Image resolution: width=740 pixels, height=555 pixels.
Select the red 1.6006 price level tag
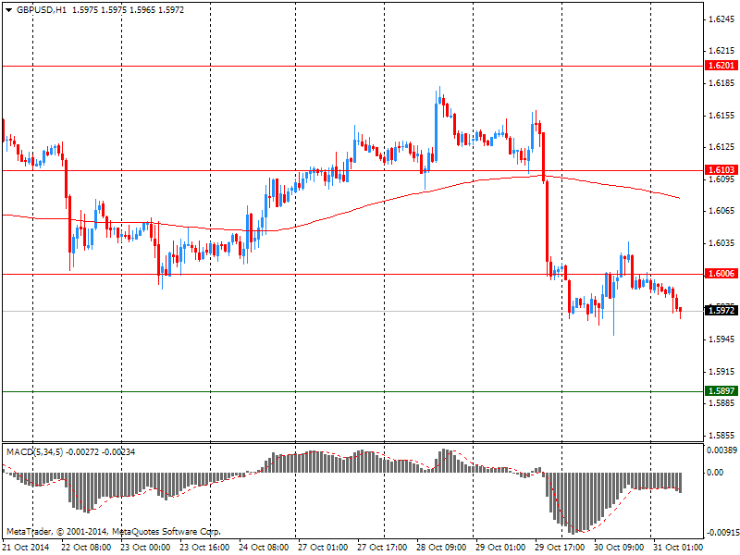(721, 274)
